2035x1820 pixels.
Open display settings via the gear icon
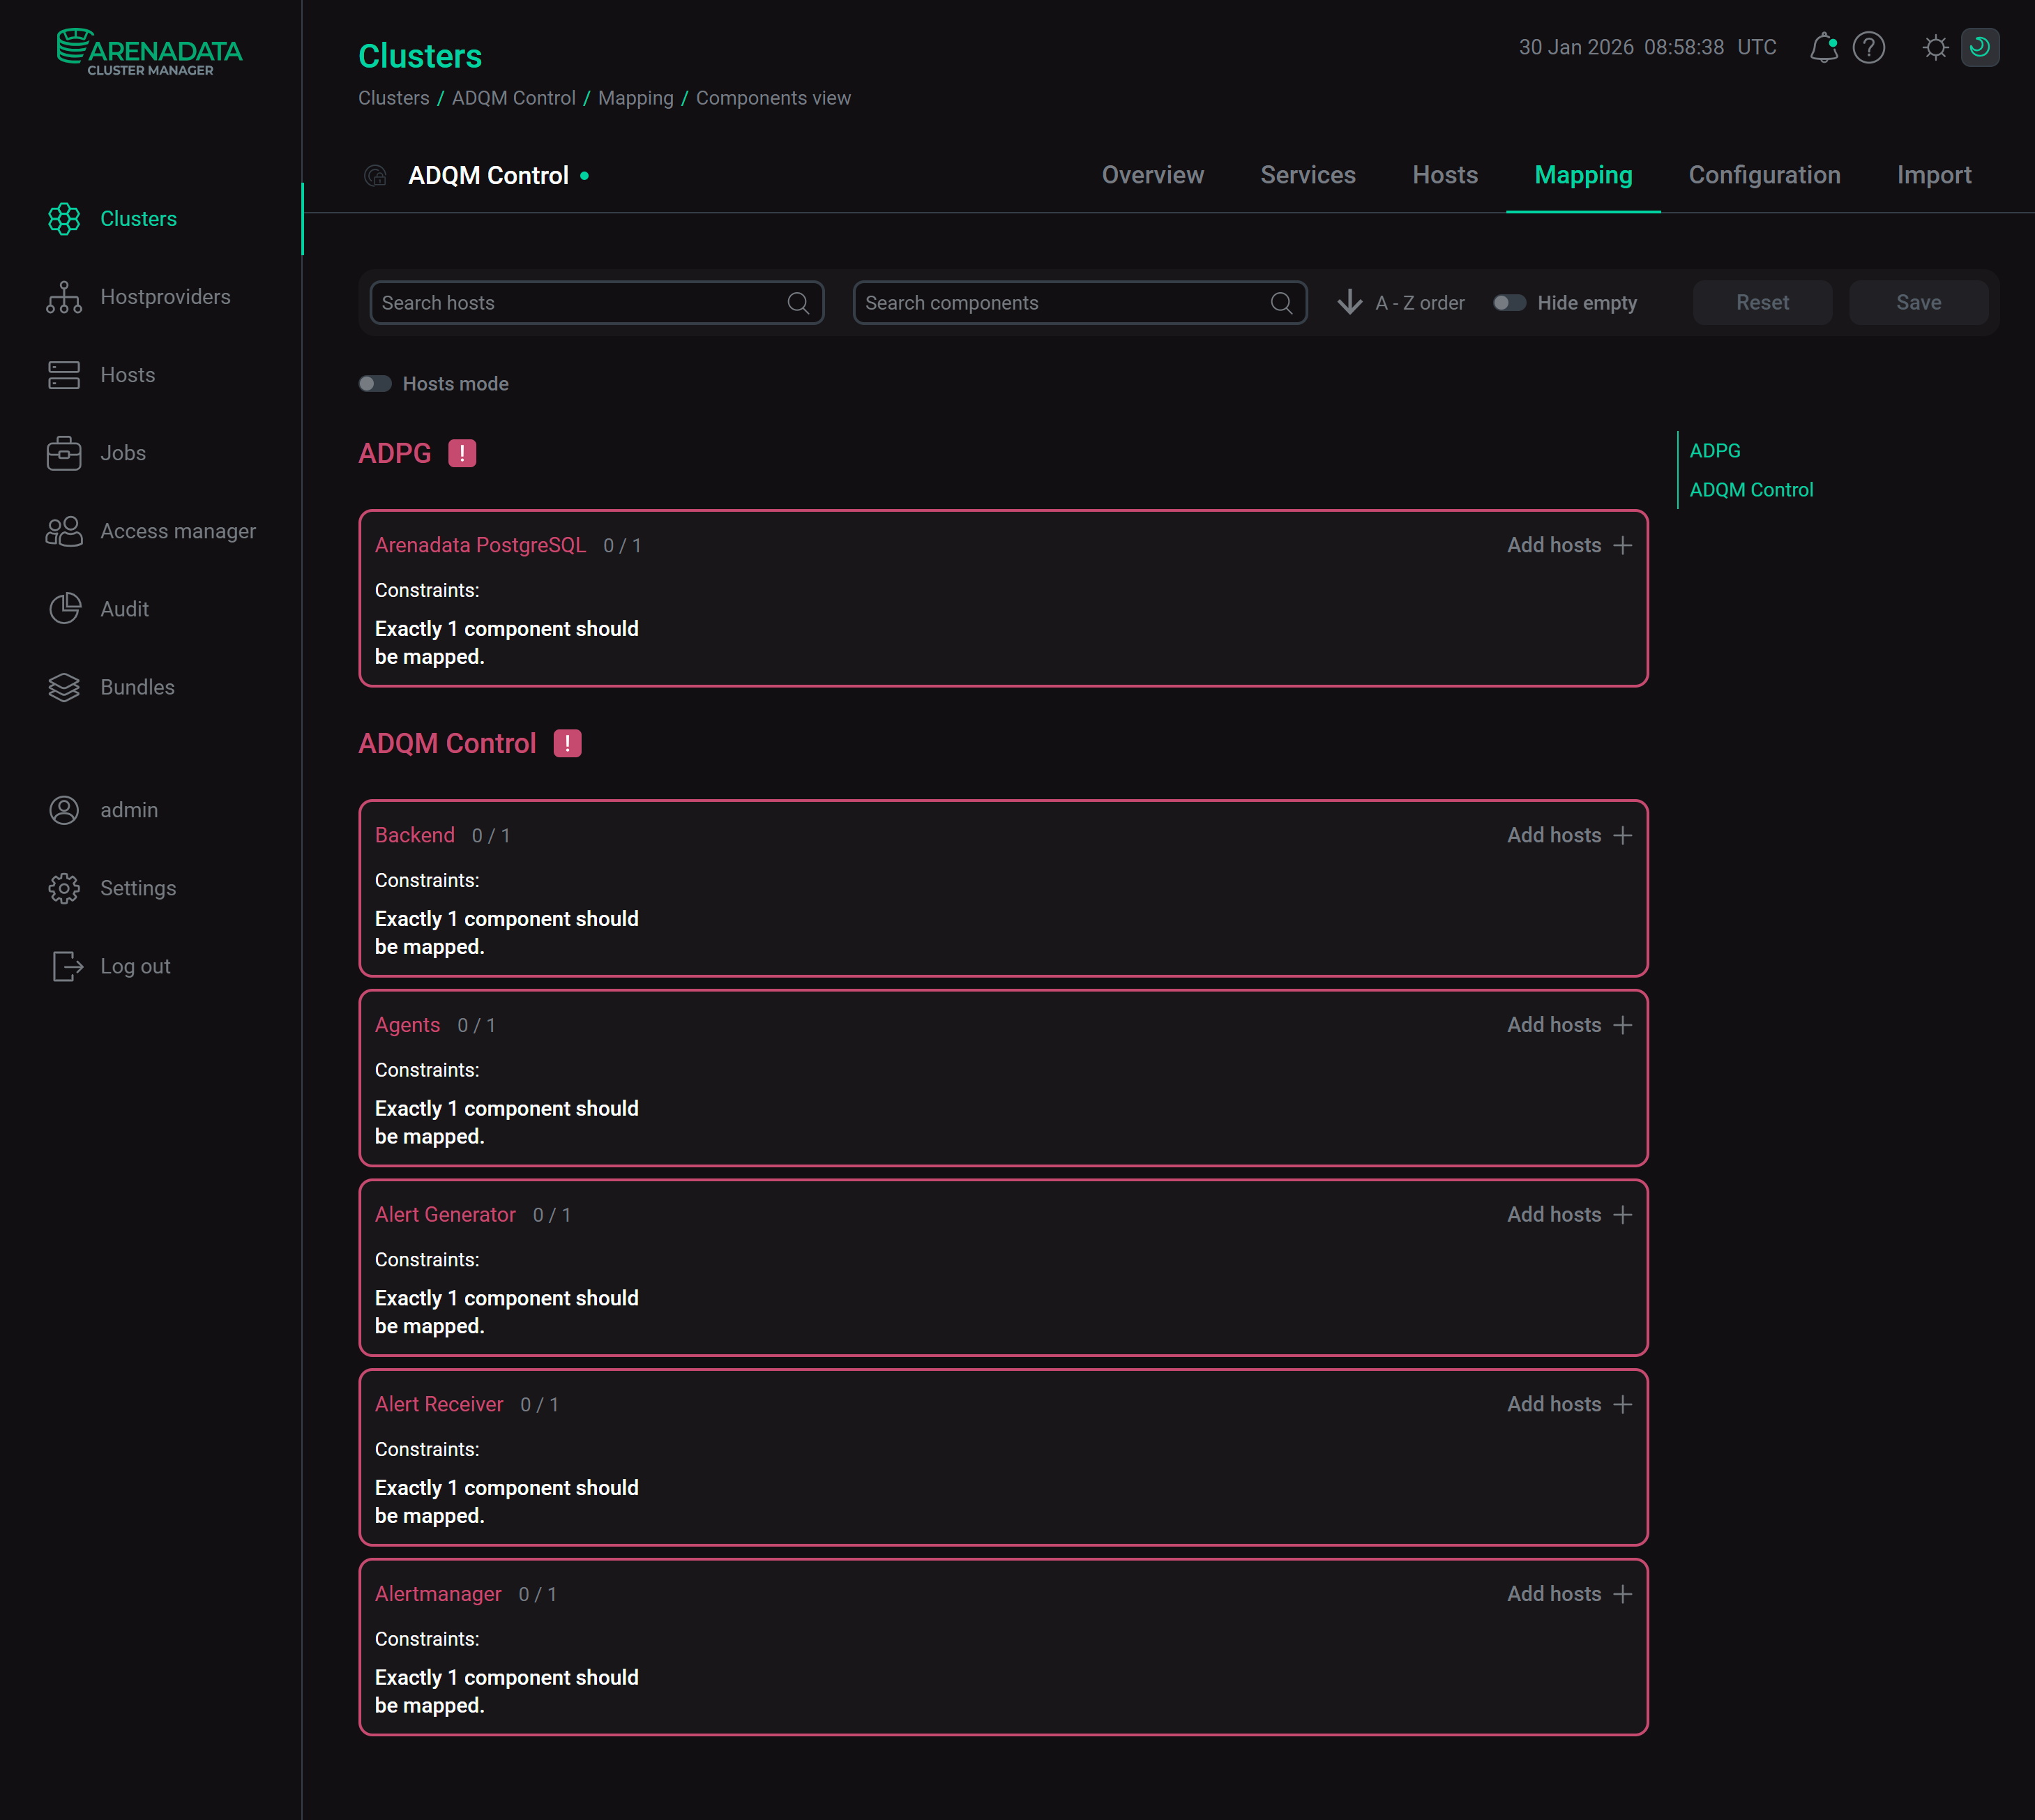[x=1934, y=47]
